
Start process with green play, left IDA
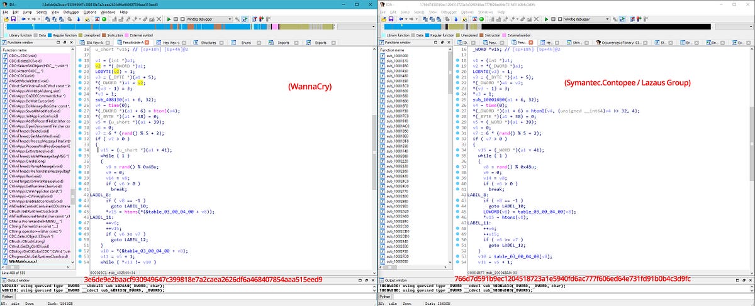(169, 19)
